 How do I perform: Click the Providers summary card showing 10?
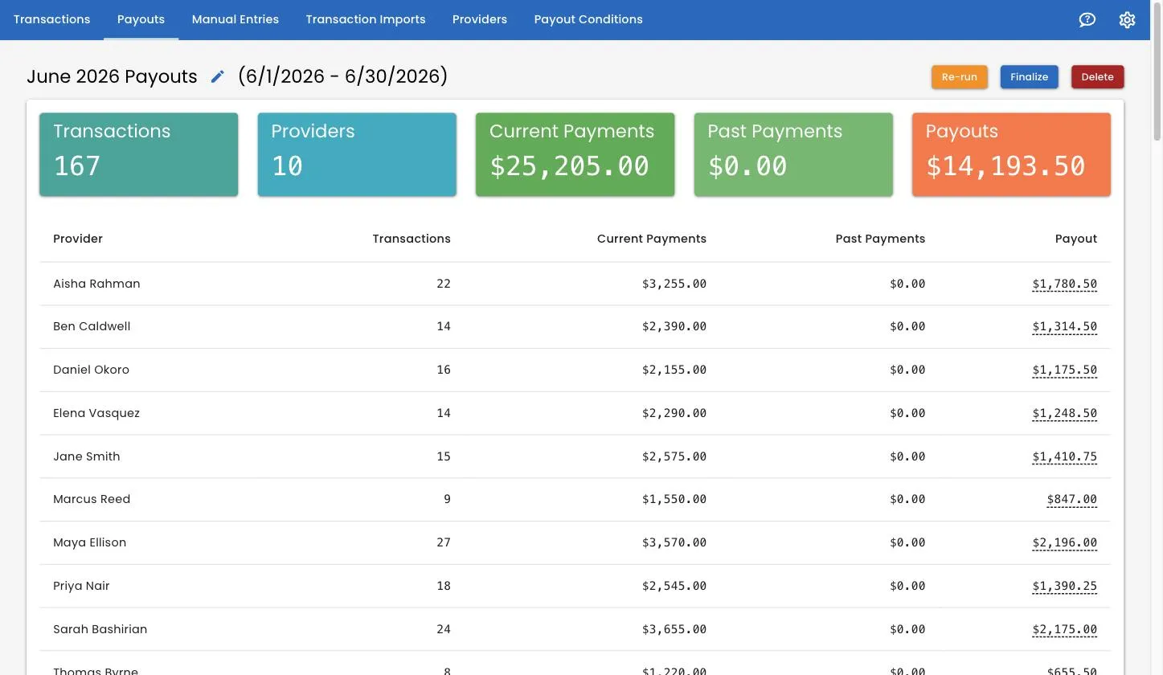click(x=357, y=154)
